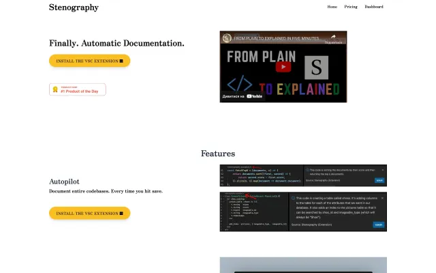Screen dimensions: 436x273
Task: Go to the Dashboard nav link
Action: [x=374, y=7]
